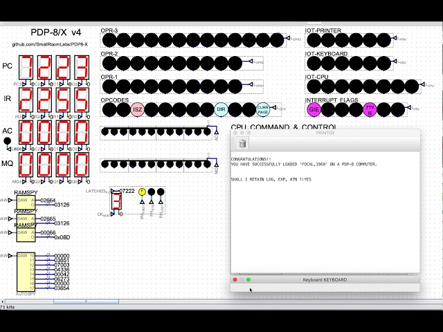Screen dimensions: 443x332
Task: Click the first LED in IOT-PRINTER row
Action: [x=314, y=40]
